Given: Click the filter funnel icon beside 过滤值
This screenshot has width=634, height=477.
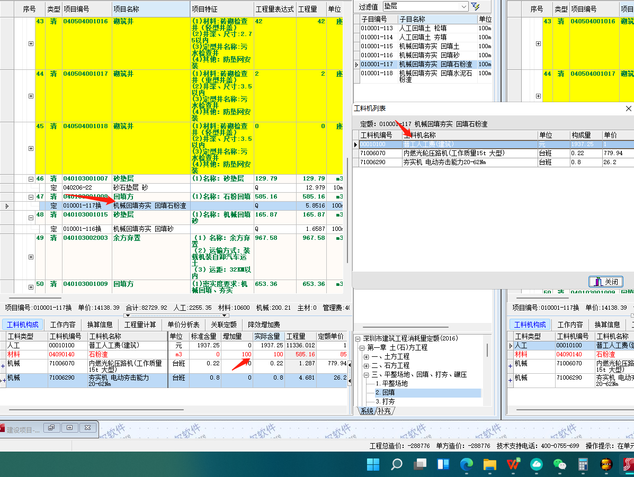Looking at the screenshot, I should tap(476, 6).
